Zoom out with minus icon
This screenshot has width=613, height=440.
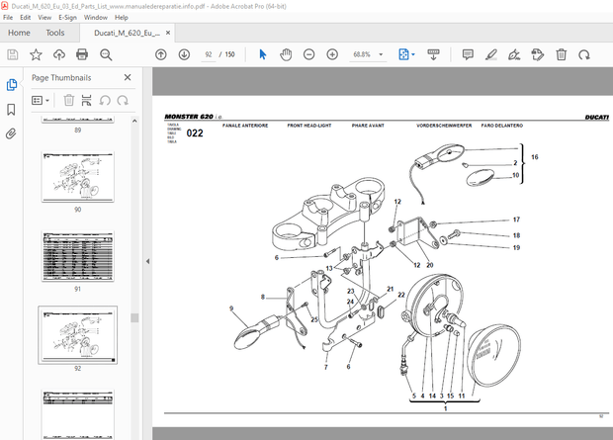tap(308, 54)
